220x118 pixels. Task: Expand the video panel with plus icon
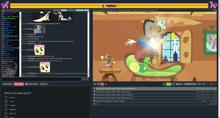(x=214, y=10)
